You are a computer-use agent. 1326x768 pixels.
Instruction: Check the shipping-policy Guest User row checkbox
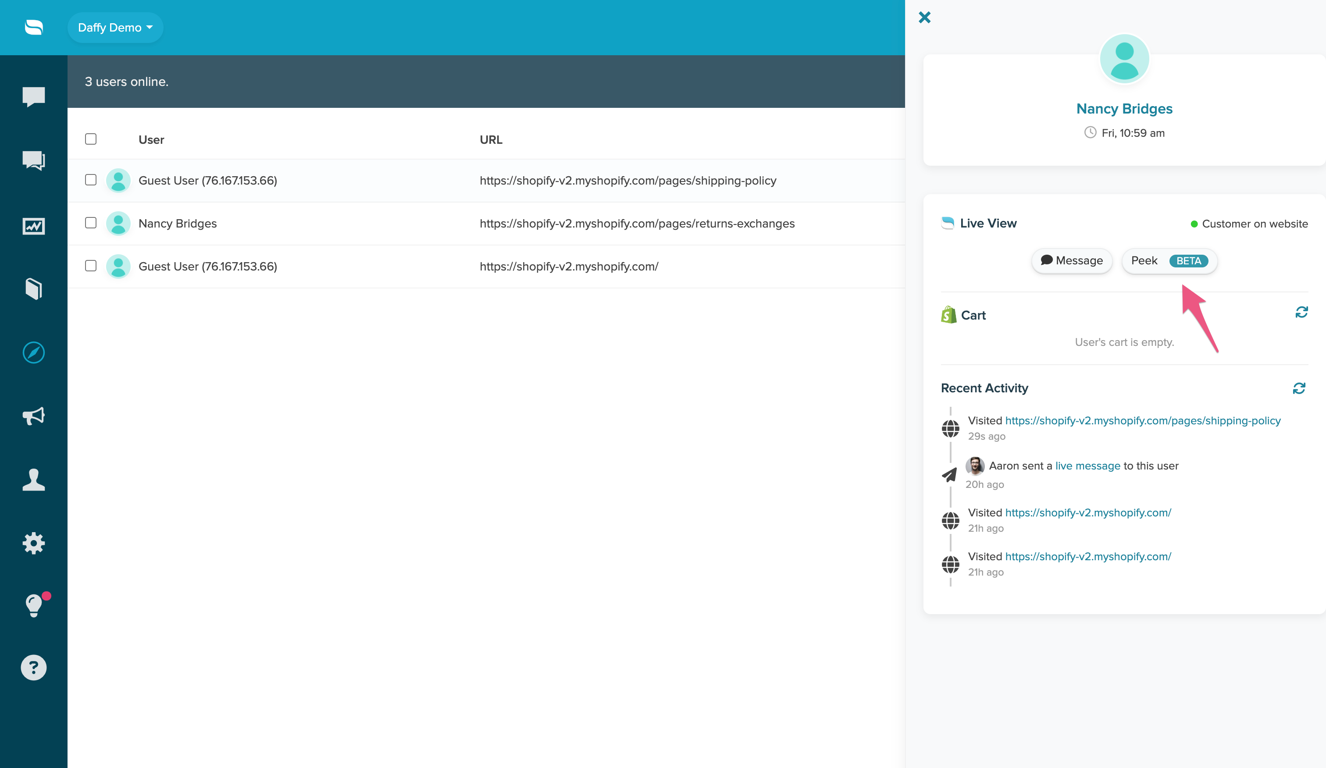(x=90, y=180)
